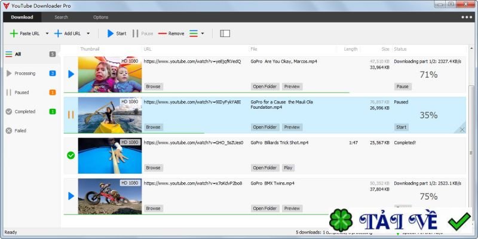Select the Completed filter label
This screenshot has width=478, height=239.
click(x=25, y=112)
